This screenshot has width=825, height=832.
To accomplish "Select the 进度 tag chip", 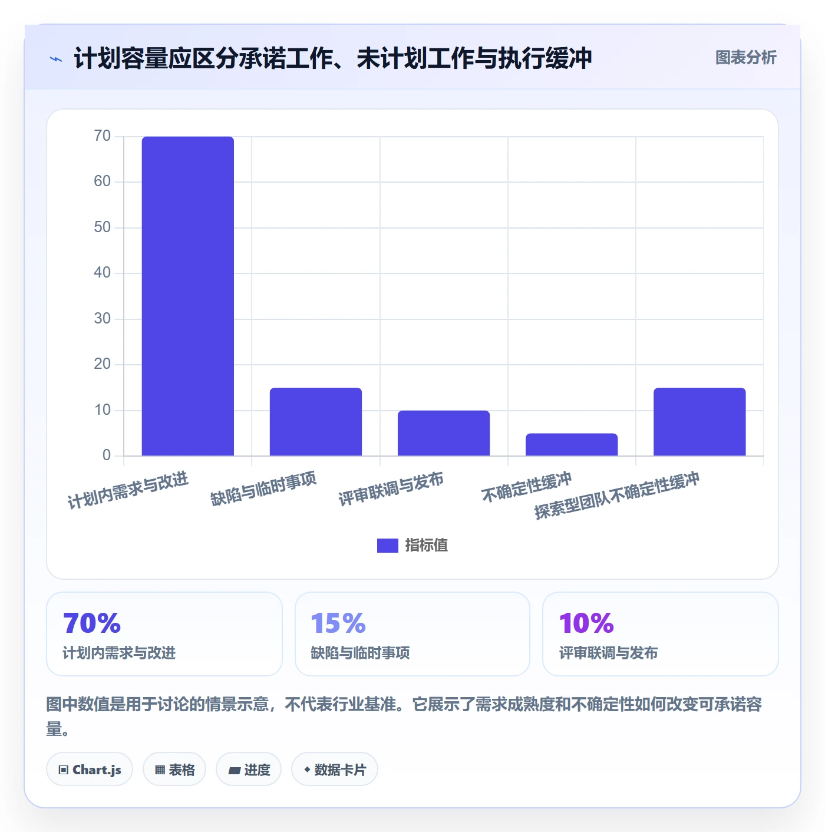I will (249, 770).
